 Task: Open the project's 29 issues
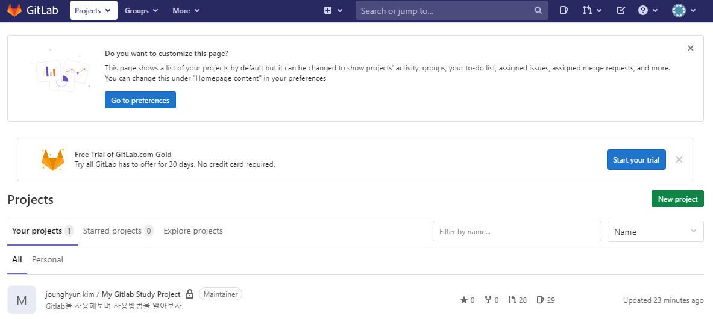pos(545,300)
